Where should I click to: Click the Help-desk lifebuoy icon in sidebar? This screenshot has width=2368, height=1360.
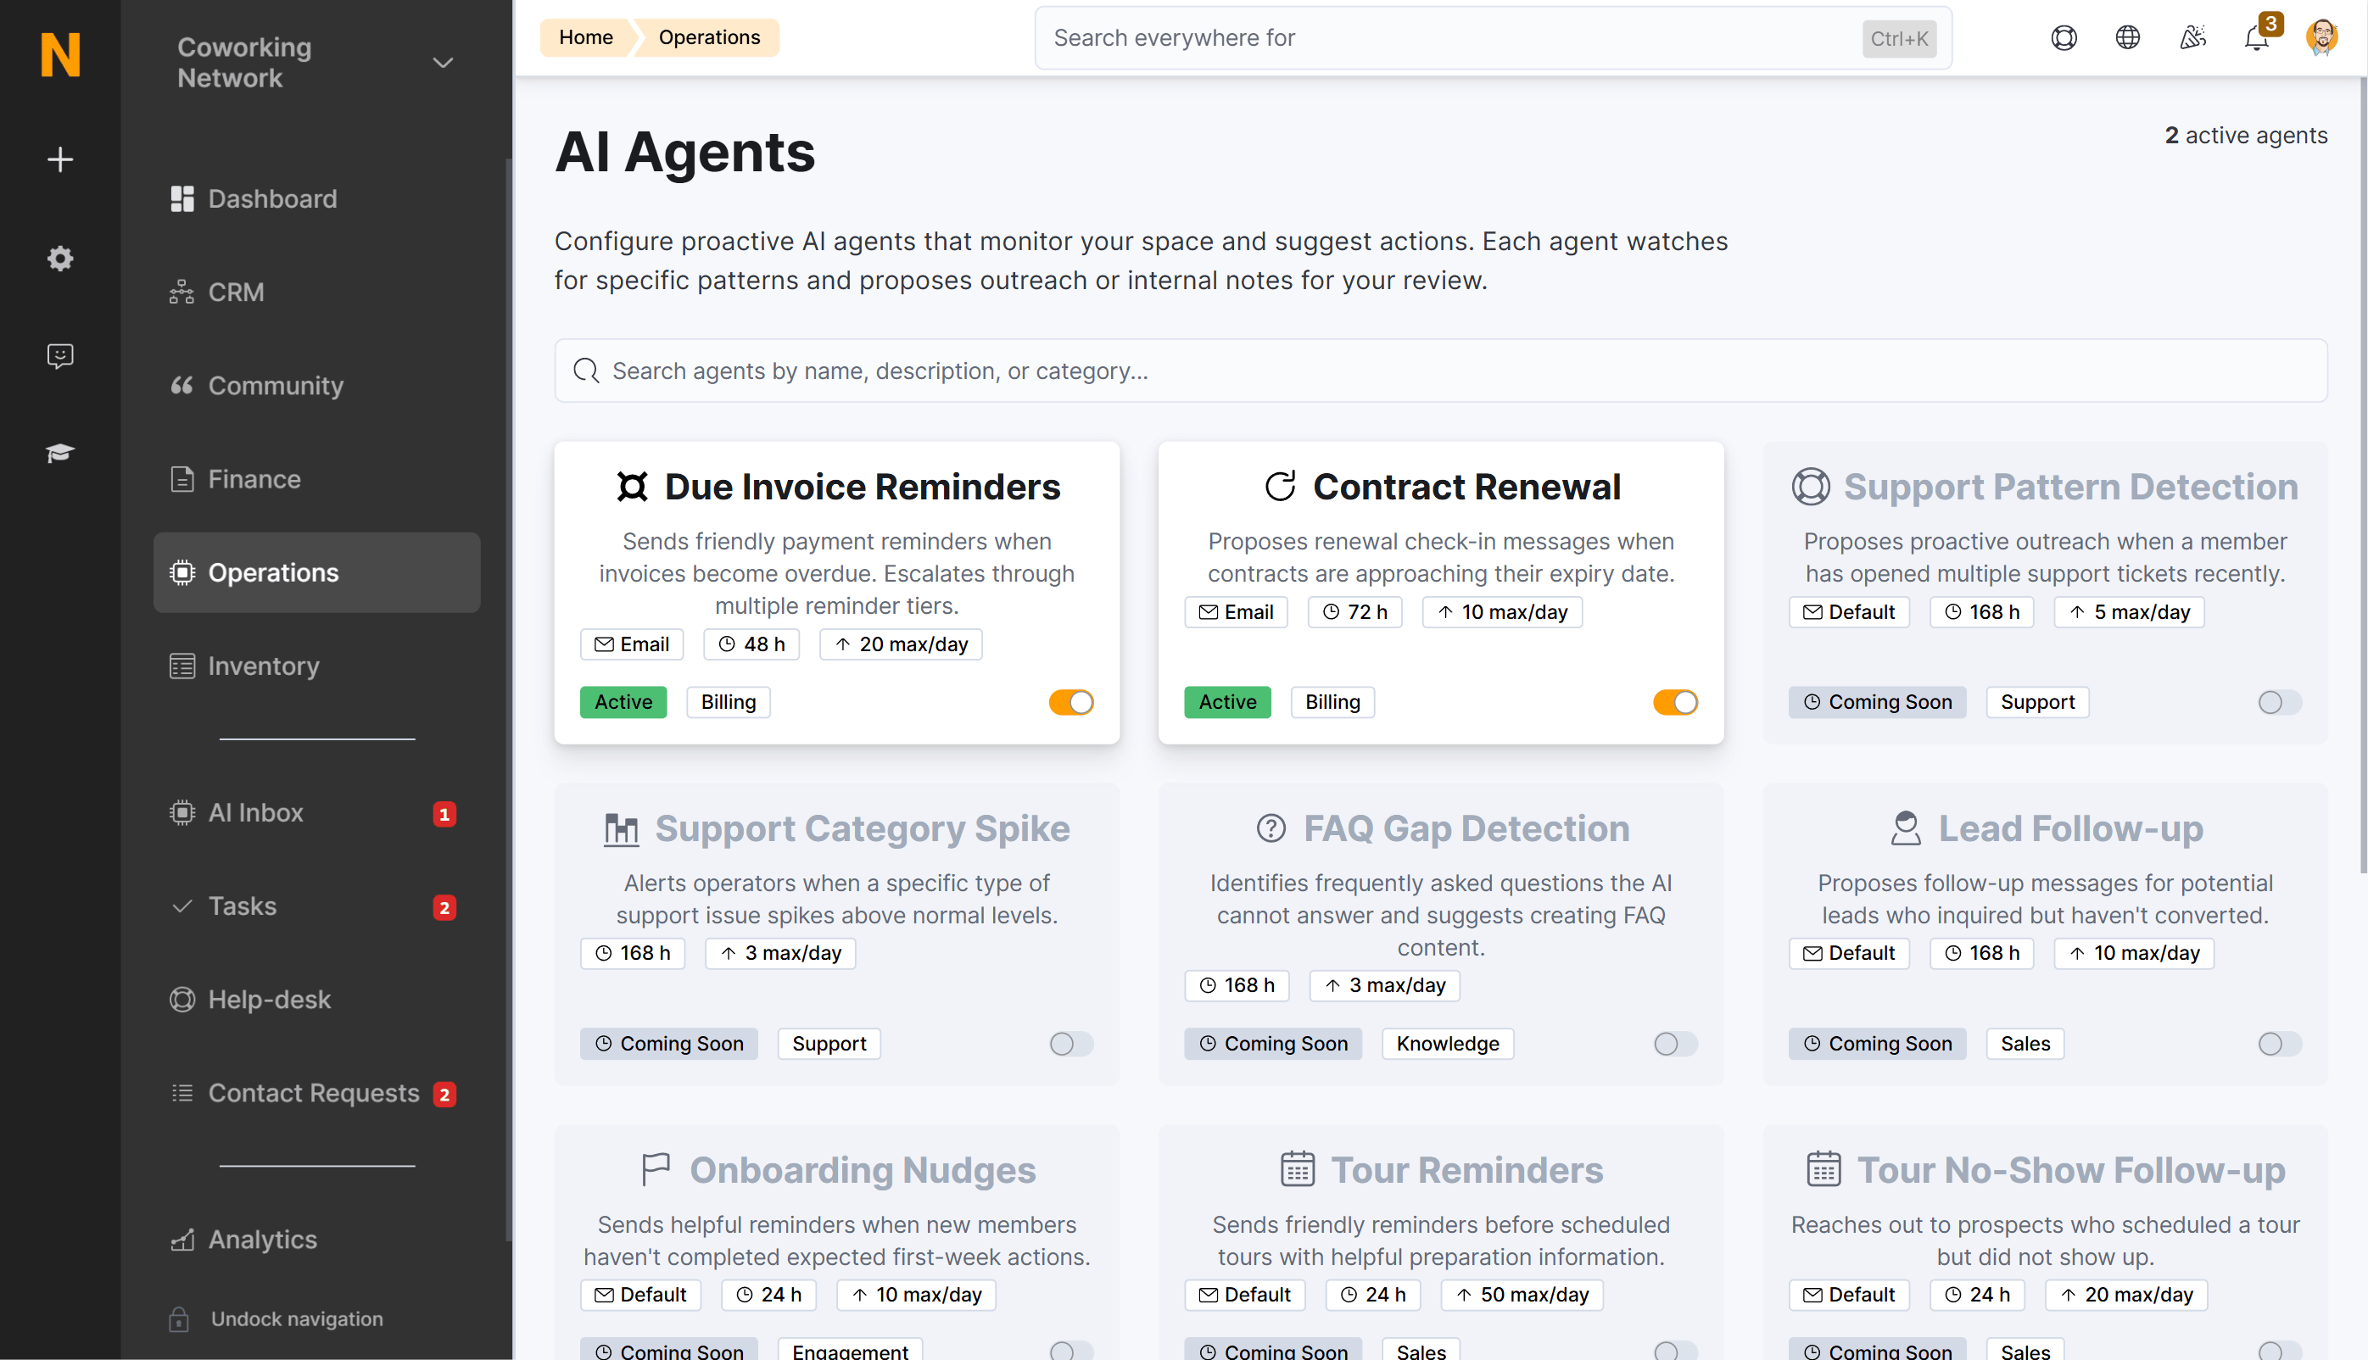point(182,1000)
